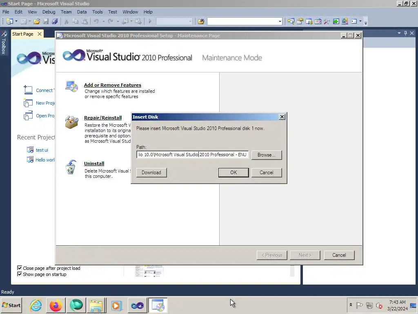418x314 pixels.
Task: Open Windows Media Player on taskbar
Action: (x=116, y=305)
